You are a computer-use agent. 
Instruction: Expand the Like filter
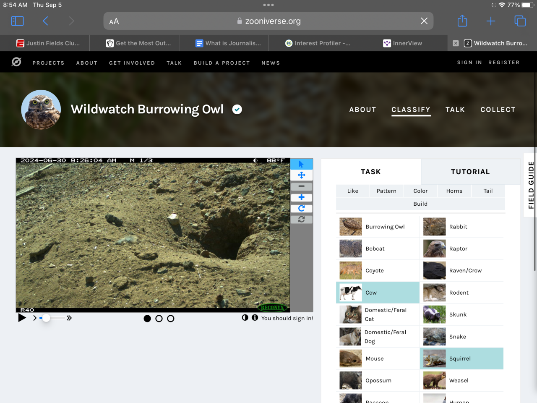click(x=353, y=191)
